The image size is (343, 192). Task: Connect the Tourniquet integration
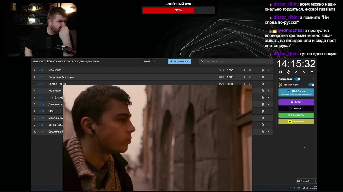coord(296,122)
